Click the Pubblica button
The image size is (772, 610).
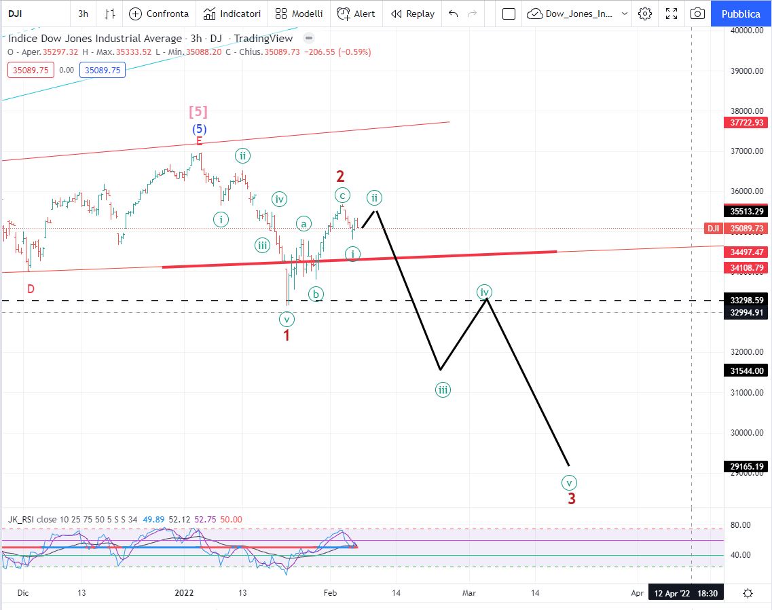[x=741, y=14]
